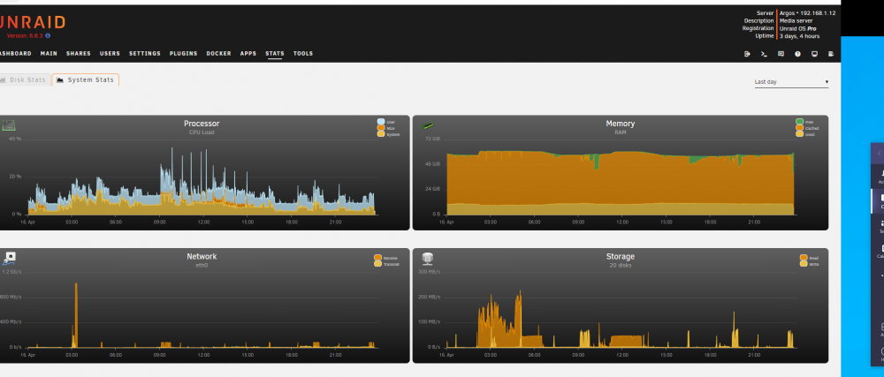Click the logout icon in the header
This screenshot has height=377, width=884.
747,54
